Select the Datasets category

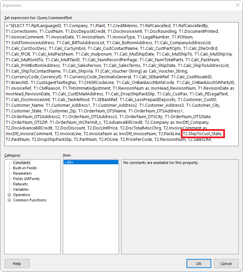tap(20, 184)
